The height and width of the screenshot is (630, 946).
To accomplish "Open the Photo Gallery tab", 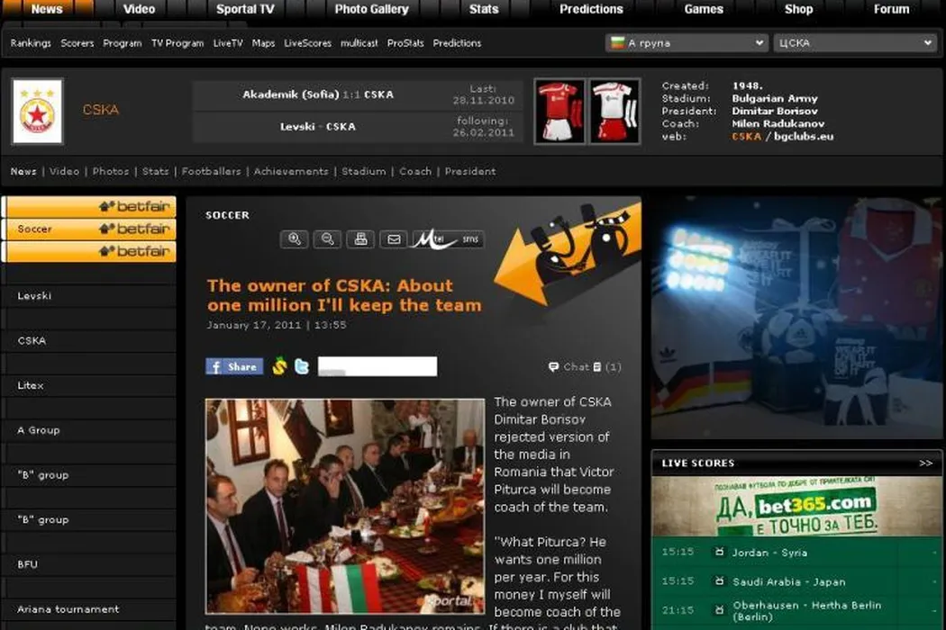I will coord(371,9).
